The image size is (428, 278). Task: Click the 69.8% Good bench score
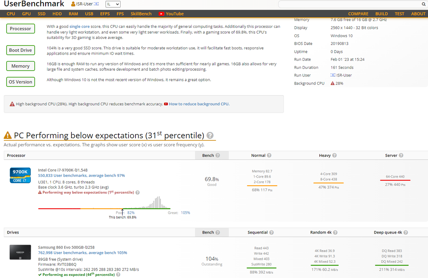[x=212, y=181]
